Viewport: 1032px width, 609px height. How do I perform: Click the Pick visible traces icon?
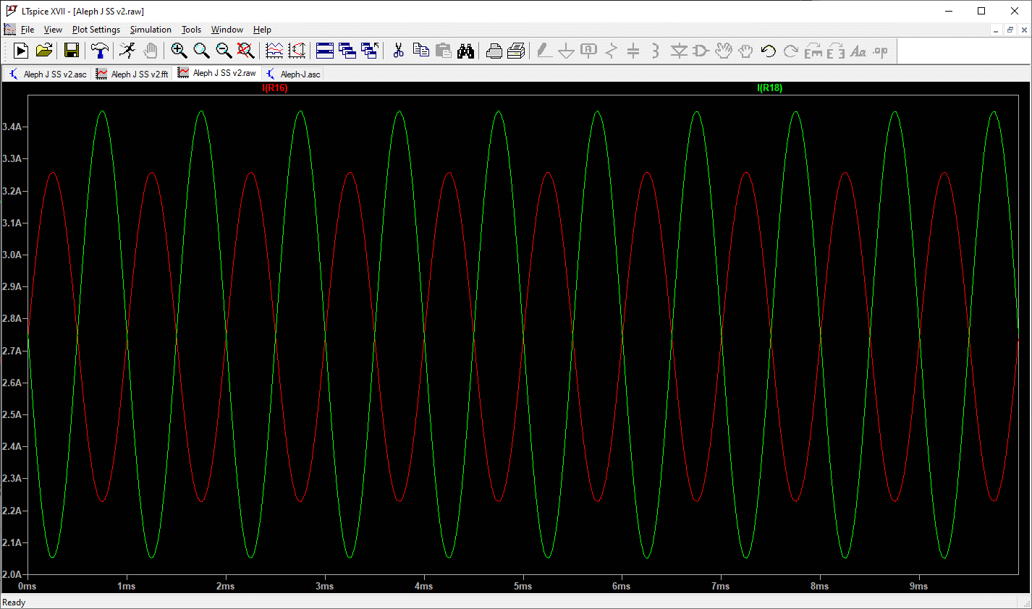pos(274,51)
